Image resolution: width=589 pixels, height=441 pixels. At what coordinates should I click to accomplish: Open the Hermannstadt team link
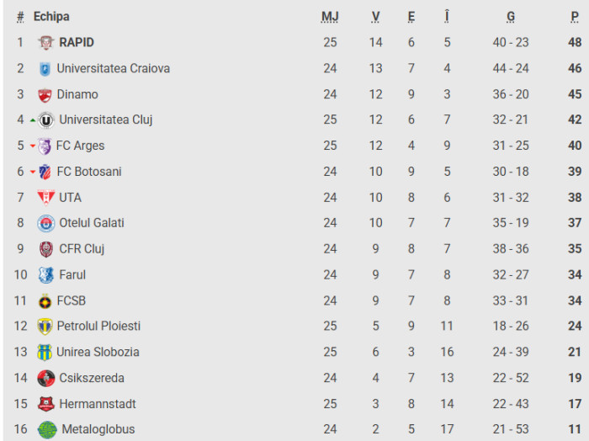(x=98, y=404)
